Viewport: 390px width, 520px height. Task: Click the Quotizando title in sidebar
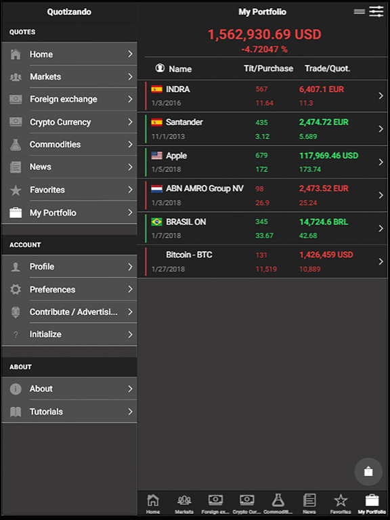(69, 12)
